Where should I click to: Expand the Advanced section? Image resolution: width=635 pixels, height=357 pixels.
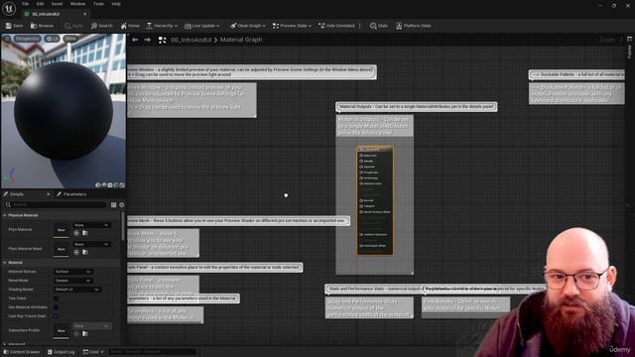(x=4, y=344)
